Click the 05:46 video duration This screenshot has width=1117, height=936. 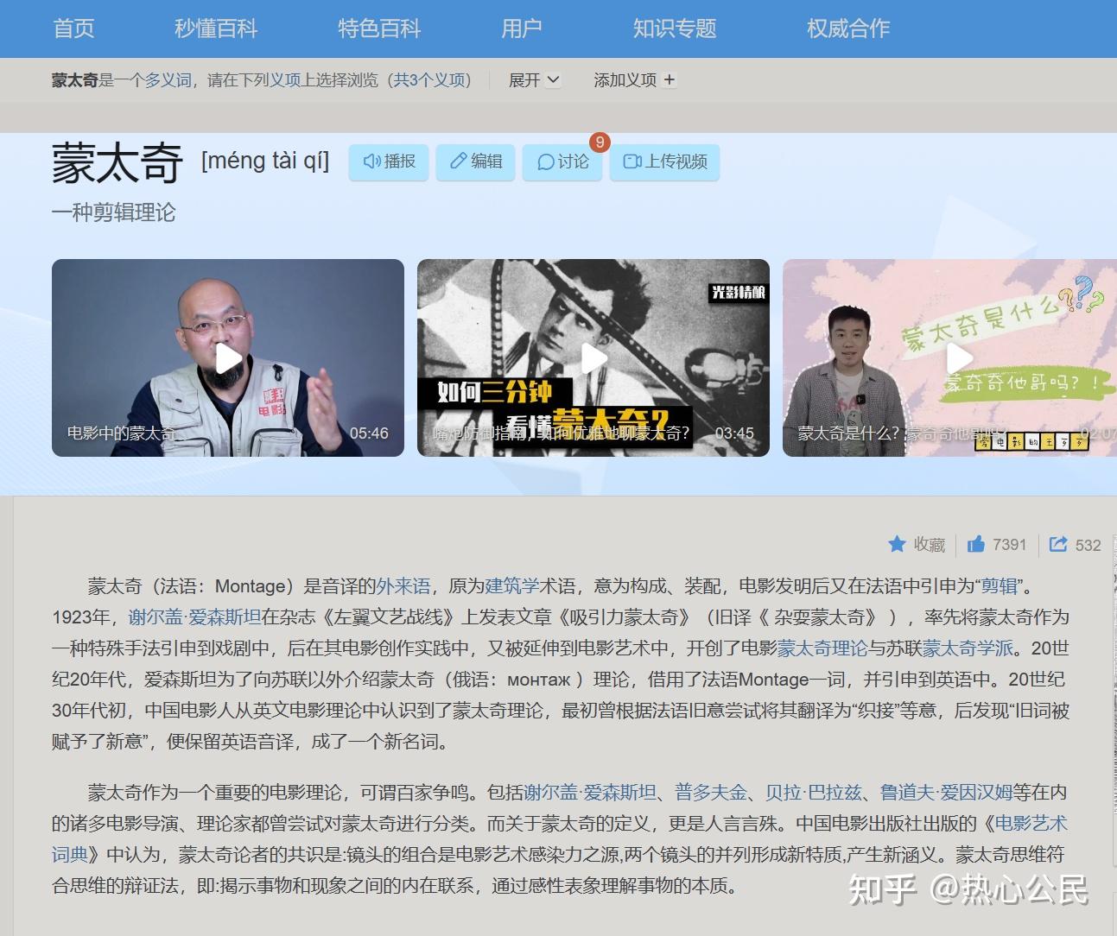[x=369, y=433]
